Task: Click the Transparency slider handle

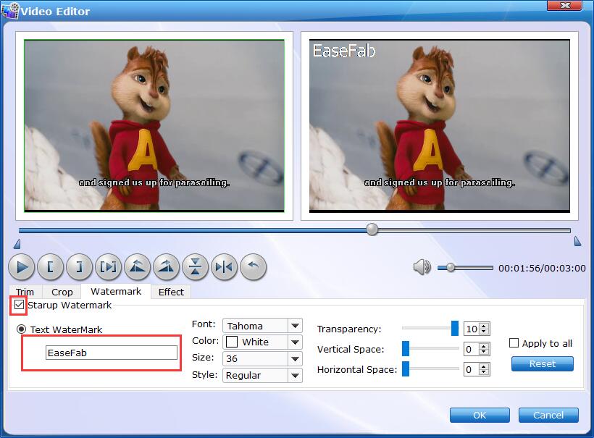Action: click(455, 328)
